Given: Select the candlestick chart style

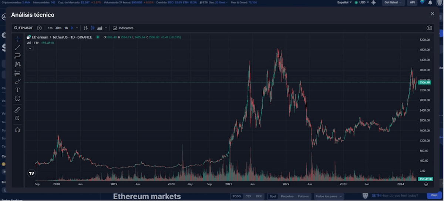Looking at the screenshot, I should [92, 28].
